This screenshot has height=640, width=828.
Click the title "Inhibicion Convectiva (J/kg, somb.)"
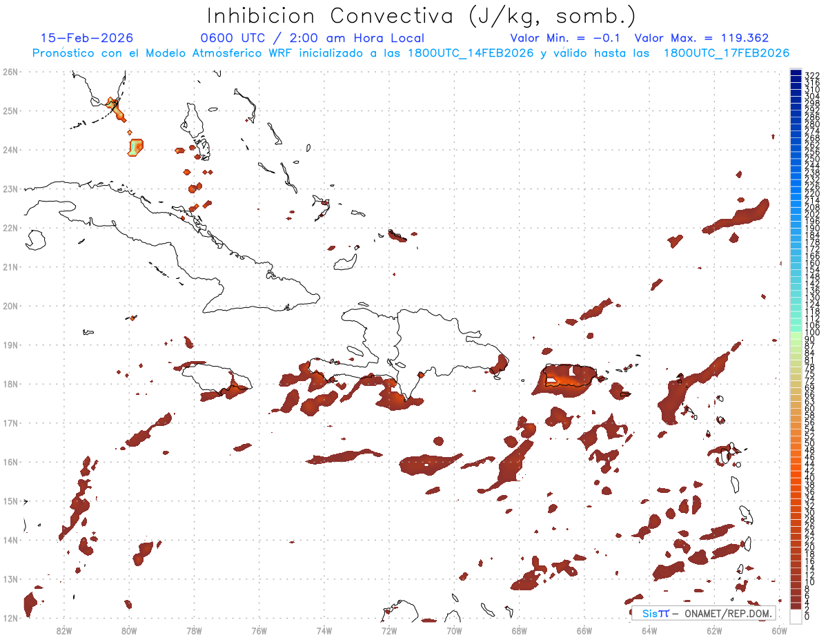pos(422,16)
